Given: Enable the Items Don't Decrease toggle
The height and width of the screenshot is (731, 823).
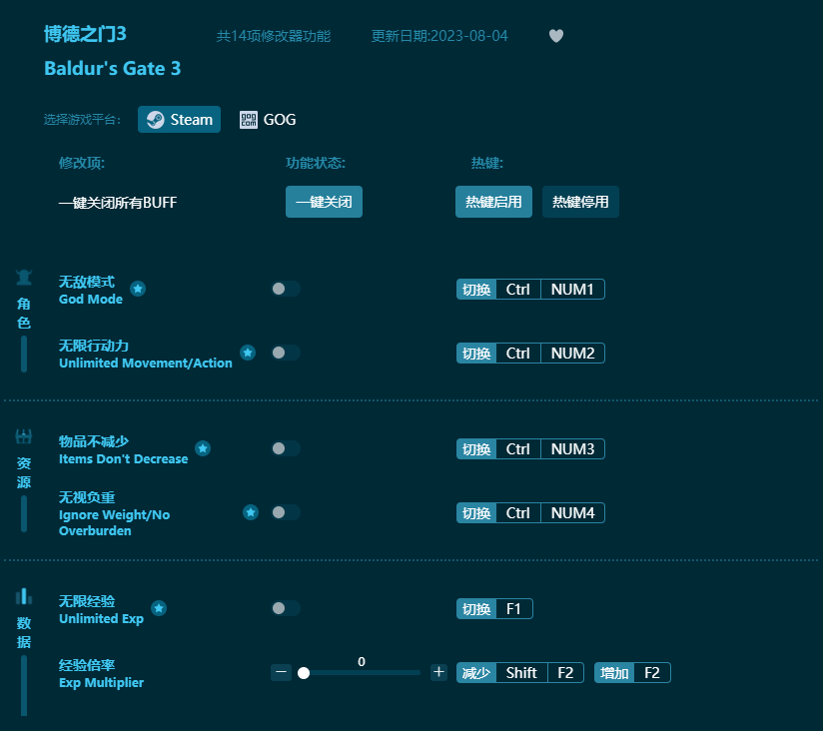Looking at the screenshot, I should tap(285, 448).
